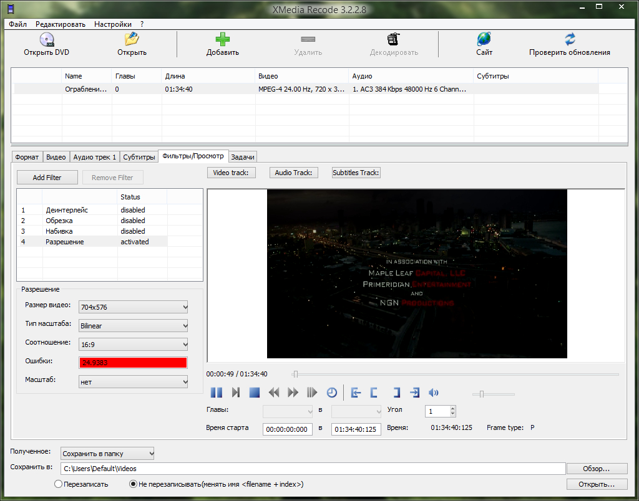Viewport: 639px width, 501px height.
Task: Set the end bracket marker
Action: 396,393
